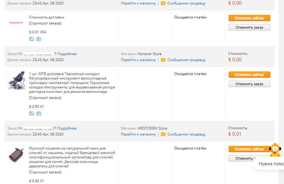Cancel the Honever Store brake pads order
The width and height of the screenshot is (284, 184).
pos(250,84)
